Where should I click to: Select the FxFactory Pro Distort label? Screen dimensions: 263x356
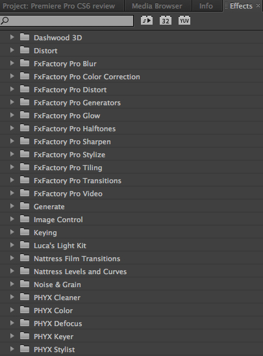[70, 90]
